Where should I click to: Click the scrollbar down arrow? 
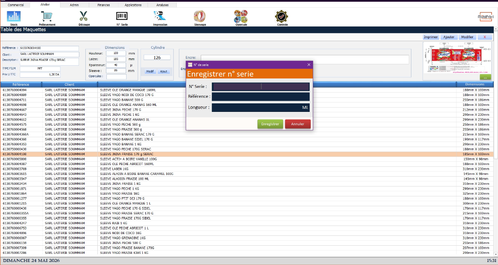(496, 254)
